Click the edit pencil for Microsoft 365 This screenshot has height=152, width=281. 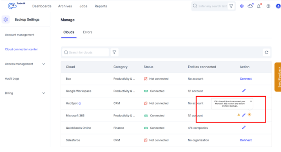(x=244, y=115)
